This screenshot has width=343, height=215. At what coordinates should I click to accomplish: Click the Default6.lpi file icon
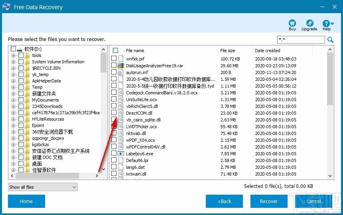[121, 160]
